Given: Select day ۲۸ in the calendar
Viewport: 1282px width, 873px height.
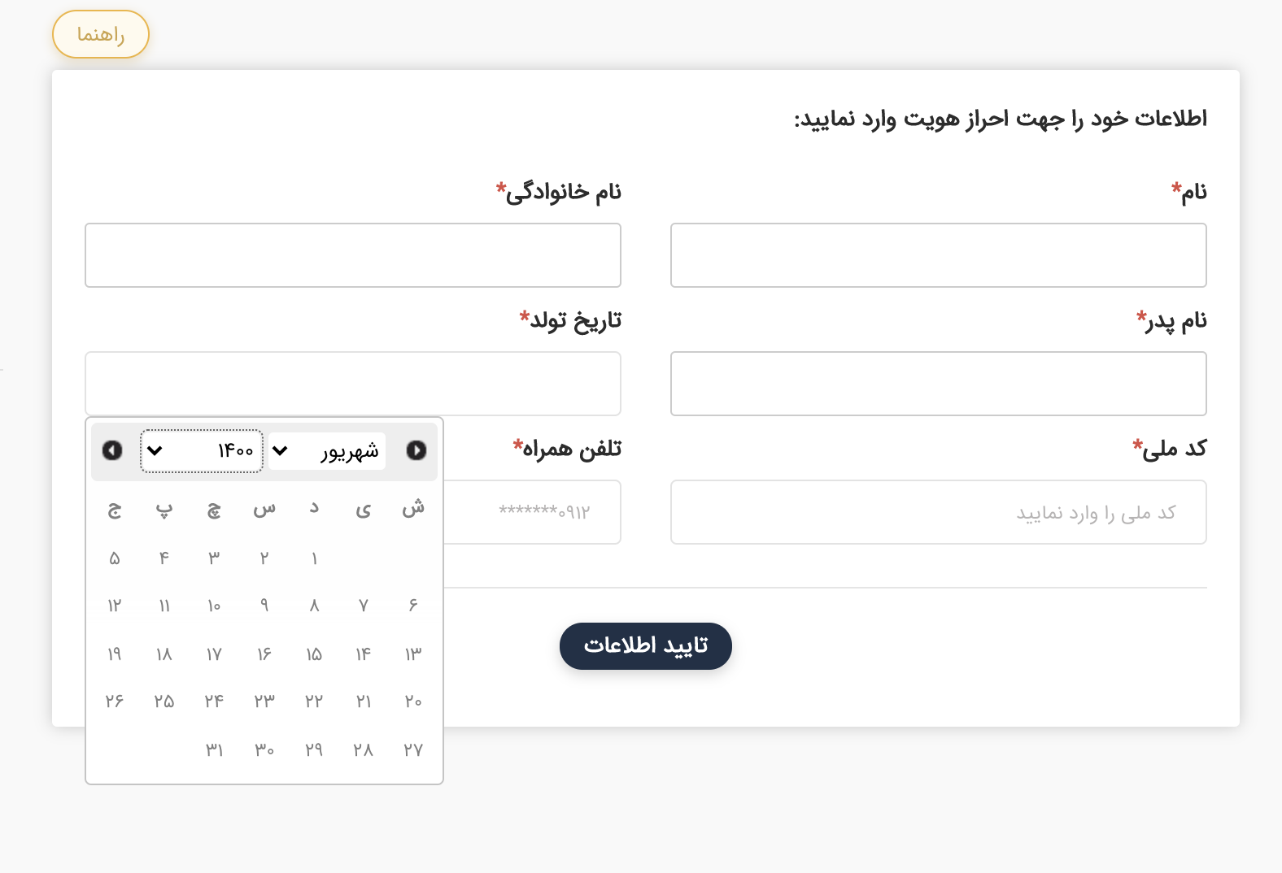Looking at the screenshot, I should [x=364, y=749].
